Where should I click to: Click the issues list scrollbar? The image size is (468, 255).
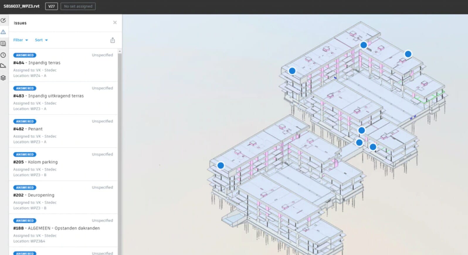point(120,146)
